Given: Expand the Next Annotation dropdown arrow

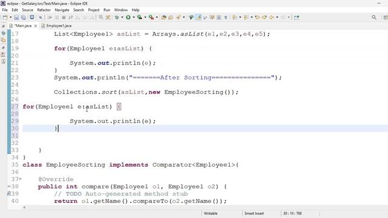Looking at the screenshot, I should (x=240, y=18).
